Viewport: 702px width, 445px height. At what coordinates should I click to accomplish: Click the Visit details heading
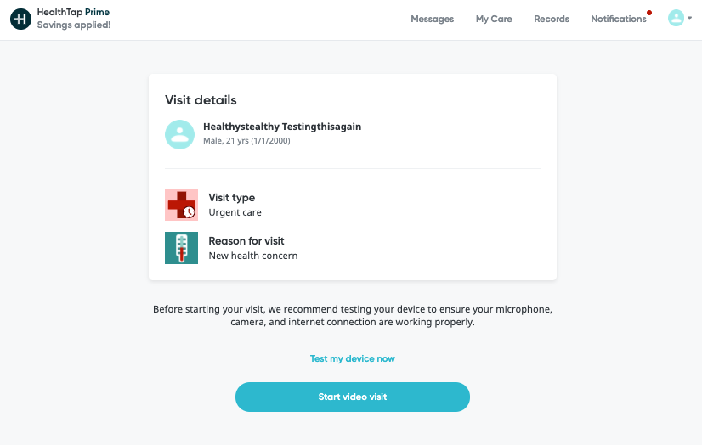click(201, 99)
